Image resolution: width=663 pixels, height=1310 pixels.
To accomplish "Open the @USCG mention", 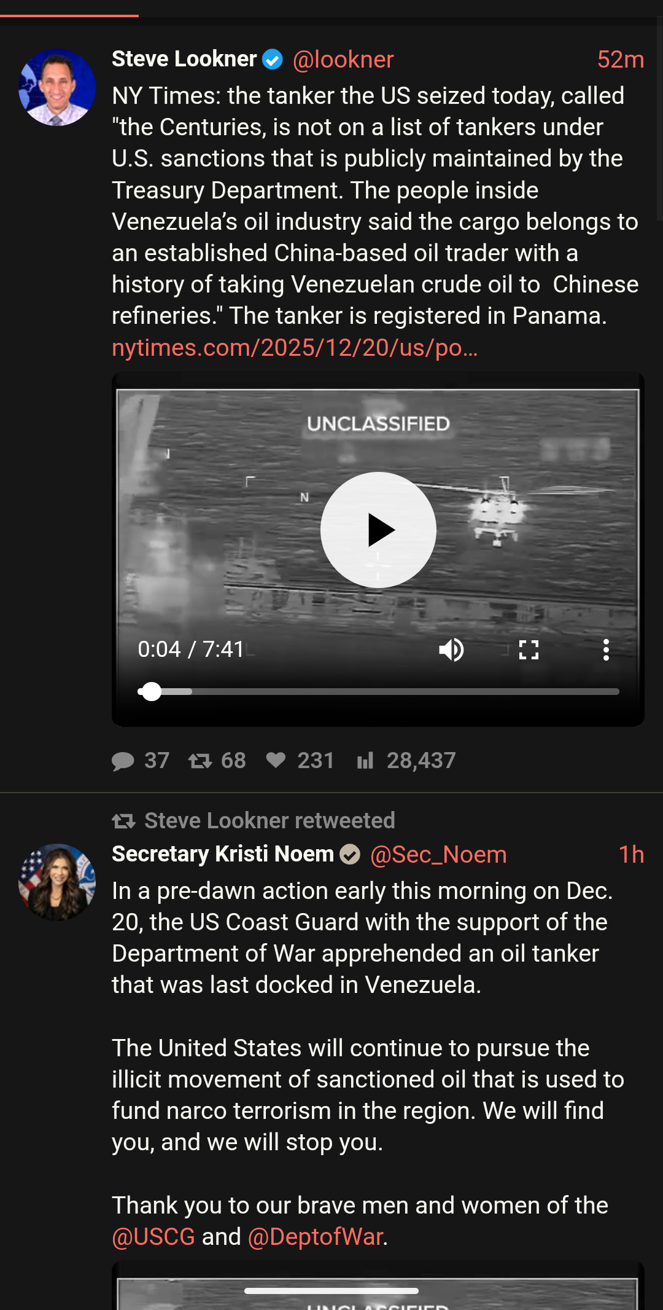I will pos(153,1236).
